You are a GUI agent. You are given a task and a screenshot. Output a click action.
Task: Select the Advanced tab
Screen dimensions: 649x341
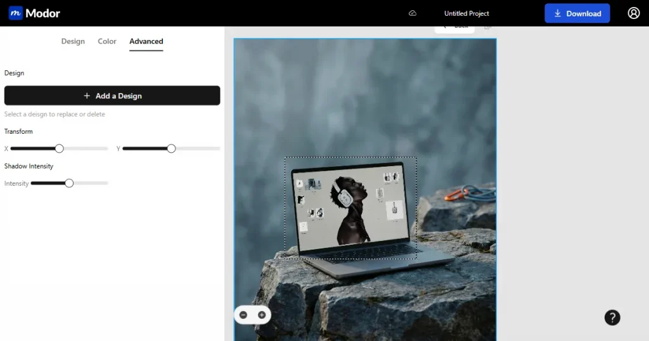tap(146, 41)
